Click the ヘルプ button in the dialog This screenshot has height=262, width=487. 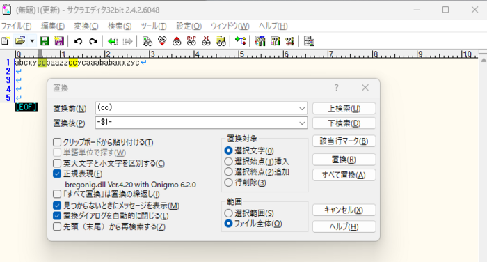tap(344, 226)
